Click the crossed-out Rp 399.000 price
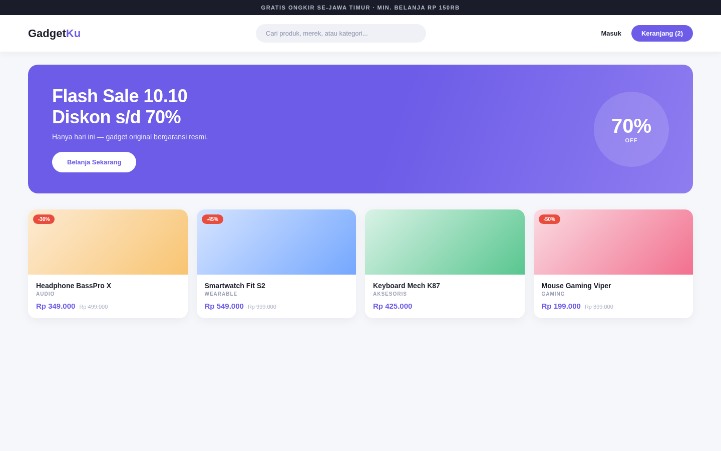The image size is (721, 451). tap(599, 307)
